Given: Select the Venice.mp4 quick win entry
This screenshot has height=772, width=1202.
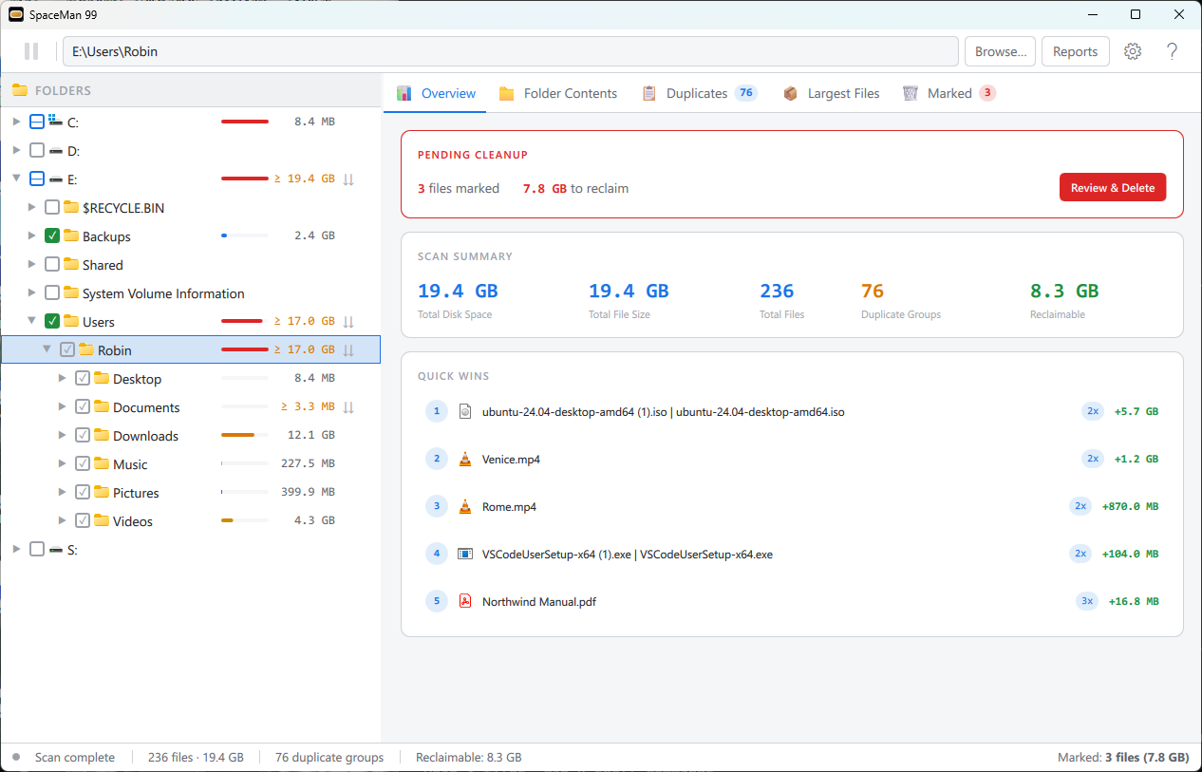Looking at the screenshot, I should (792, 459).
